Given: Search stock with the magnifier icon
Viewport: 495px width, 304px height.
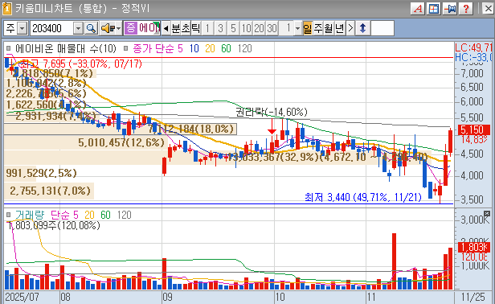Looking at the screenshot, I should click(x=92, y=28).
